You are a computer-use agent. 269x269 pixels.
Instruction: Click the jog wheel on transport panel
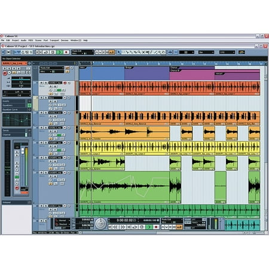pos(100,224)
